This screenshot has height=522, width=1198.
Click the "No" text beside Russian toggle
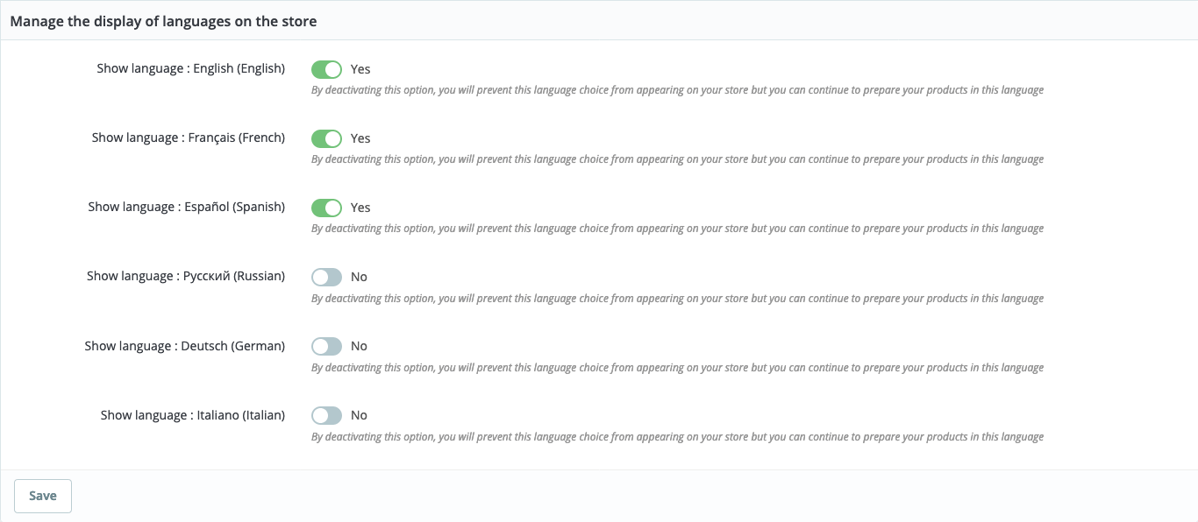[359, 277]
